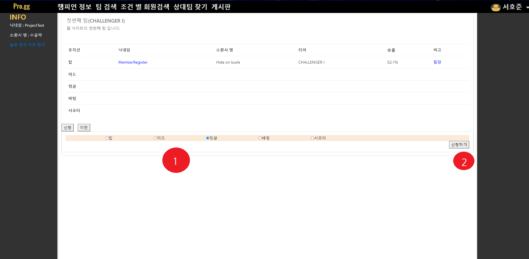Click the 팀장 link
The height and width of the screenshot is (259, 529).
tap(437, 62)
